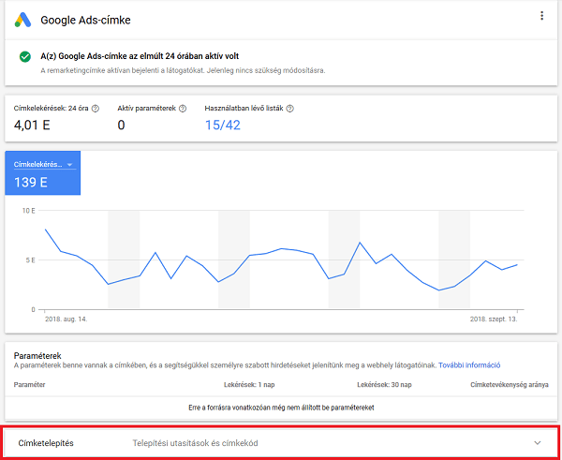This screenshot has width=562, height=460.
Task: Click the Lekérések: 30 nap column header
Action: 384,385
